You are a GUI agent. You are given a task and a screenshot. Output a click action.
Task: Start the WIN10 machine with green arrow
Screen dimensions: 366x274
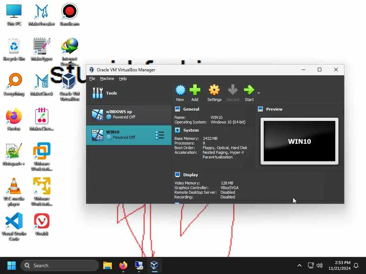[249, 90]
